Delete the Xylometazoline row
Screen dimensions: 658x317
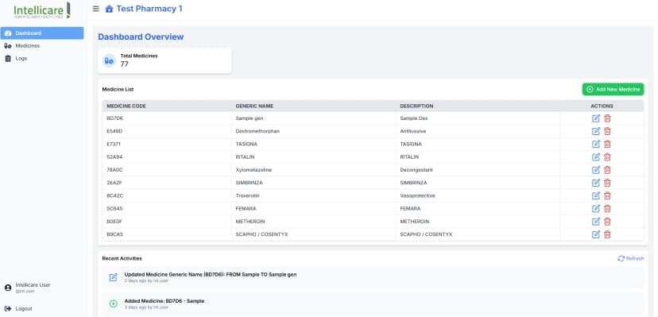[x=607, y=170]
